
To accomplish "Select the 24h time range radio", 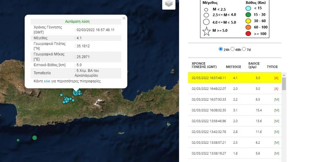I will [x=221, y=49].
